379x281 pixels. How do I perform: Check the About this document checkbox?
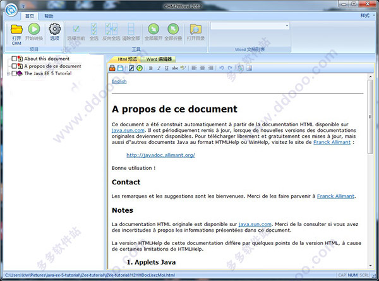14,59
